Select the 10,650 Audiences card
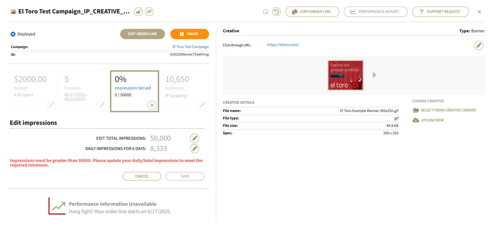 pos(185,91)
